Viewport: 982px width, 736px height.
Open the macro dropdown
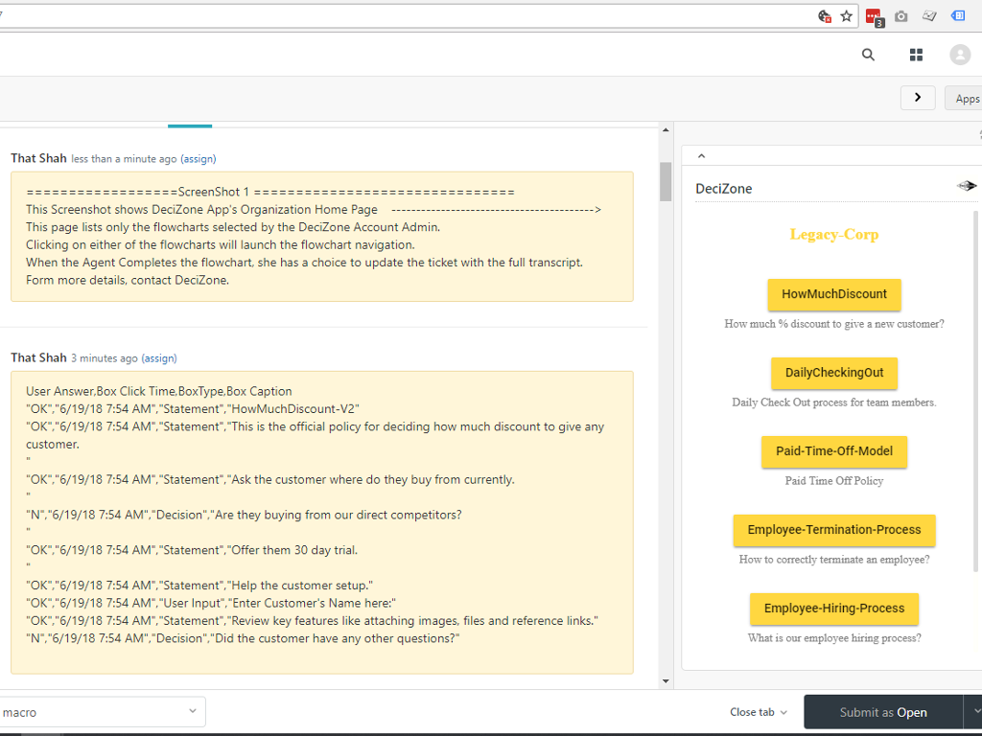coord(102,712)
